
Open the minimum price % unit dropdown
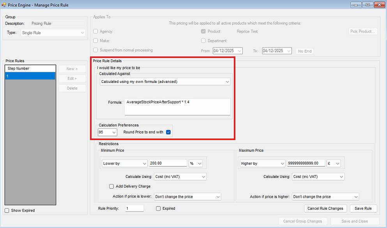pos(196,163)
